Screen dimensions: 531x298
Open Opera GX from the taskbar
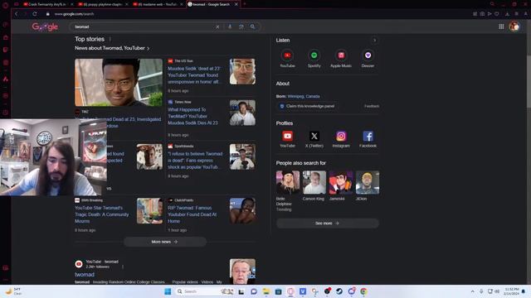pos(290,291)
